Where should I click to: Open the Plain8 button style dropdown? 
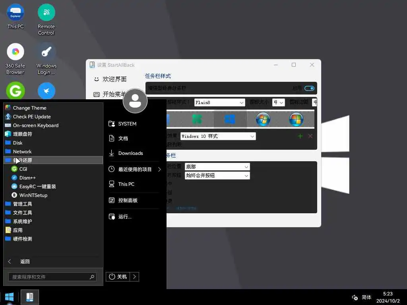pyautogui.click(x=219, y=102)
